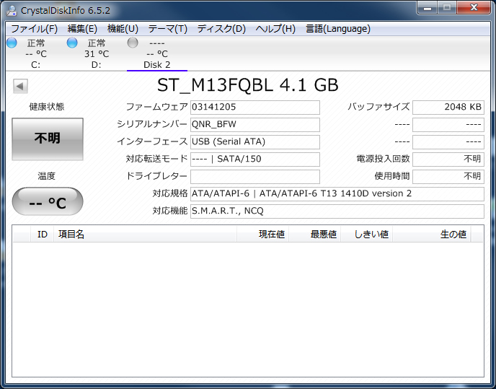Screen dimensions: 496x389
Task: Click the -- °C temperature button
Action: tap(48, 201)
